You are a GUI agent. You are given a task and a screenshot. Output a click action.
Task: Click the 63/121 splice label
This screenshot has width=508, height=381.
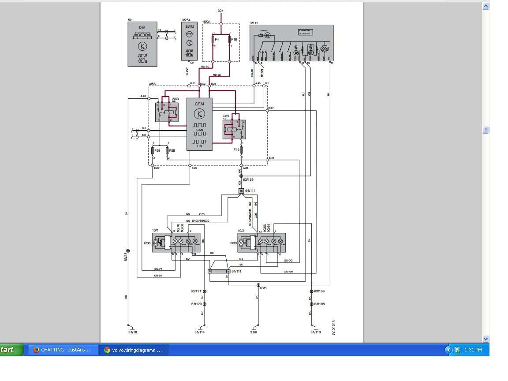pyautogui.click(x=196, y=291)
